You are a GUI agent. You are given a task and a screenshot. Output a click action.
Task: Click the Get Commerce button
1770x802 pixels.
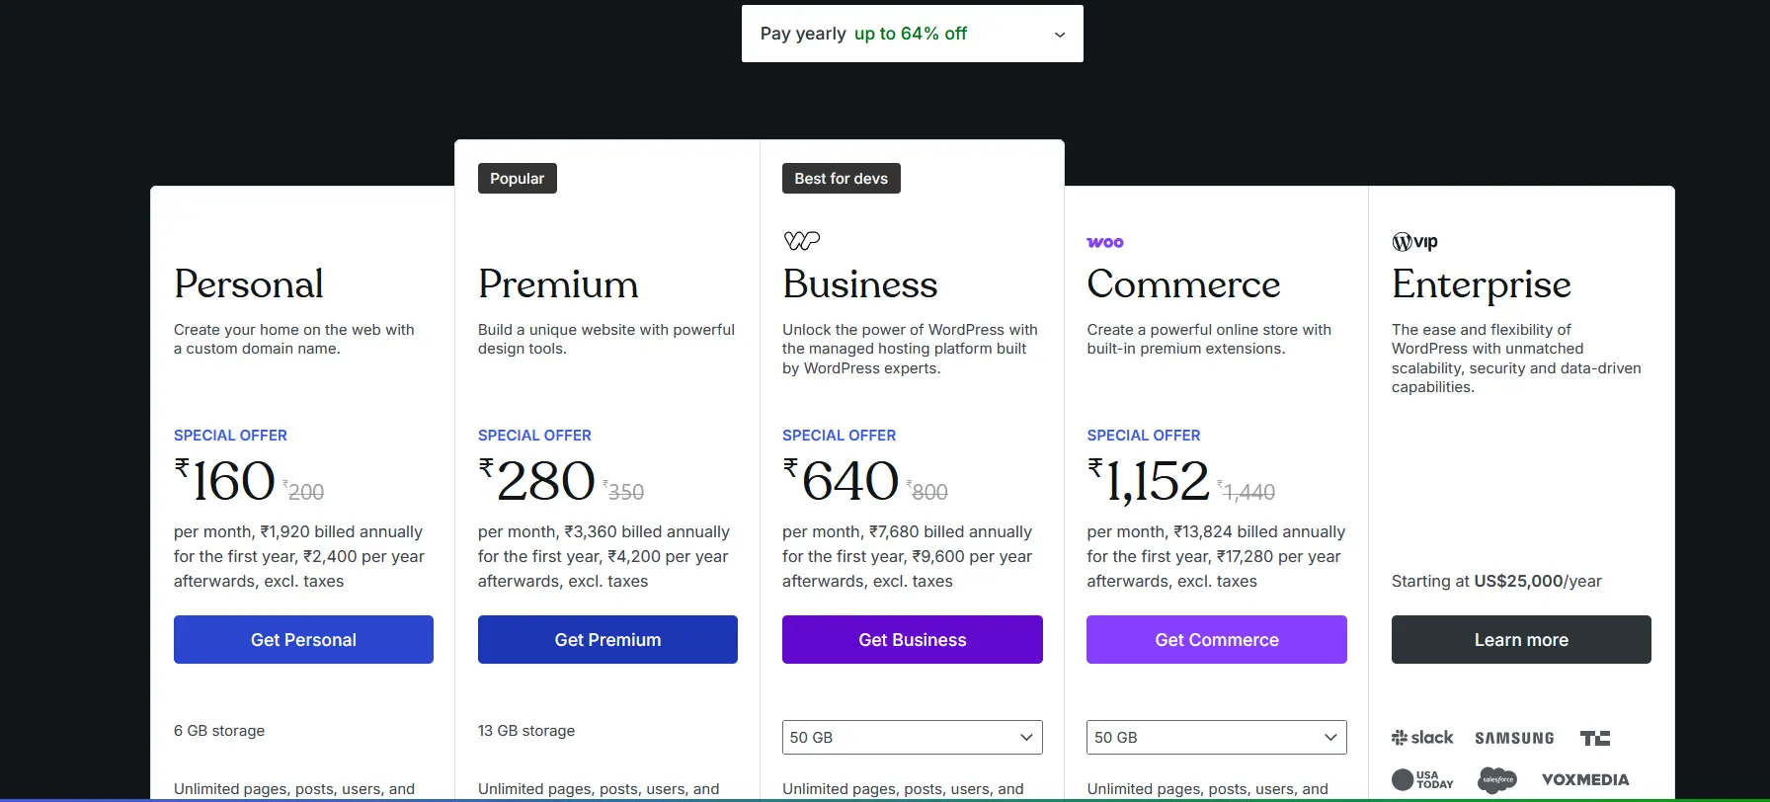pyautogui.click(x=1217, y=640)
